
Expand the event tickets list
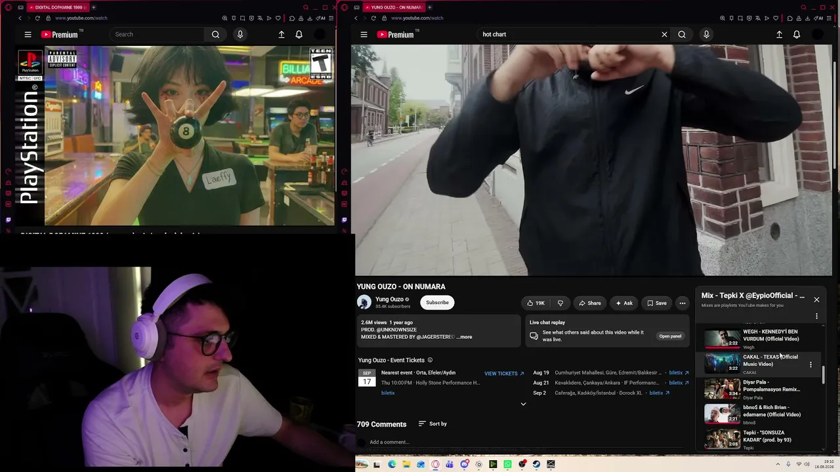pyautogui.click(x=523, y=404)
